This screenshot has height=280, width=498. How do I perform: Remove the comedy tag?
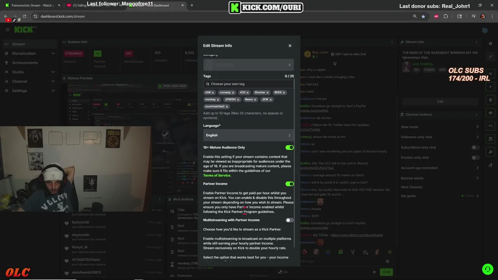(233, 93)
